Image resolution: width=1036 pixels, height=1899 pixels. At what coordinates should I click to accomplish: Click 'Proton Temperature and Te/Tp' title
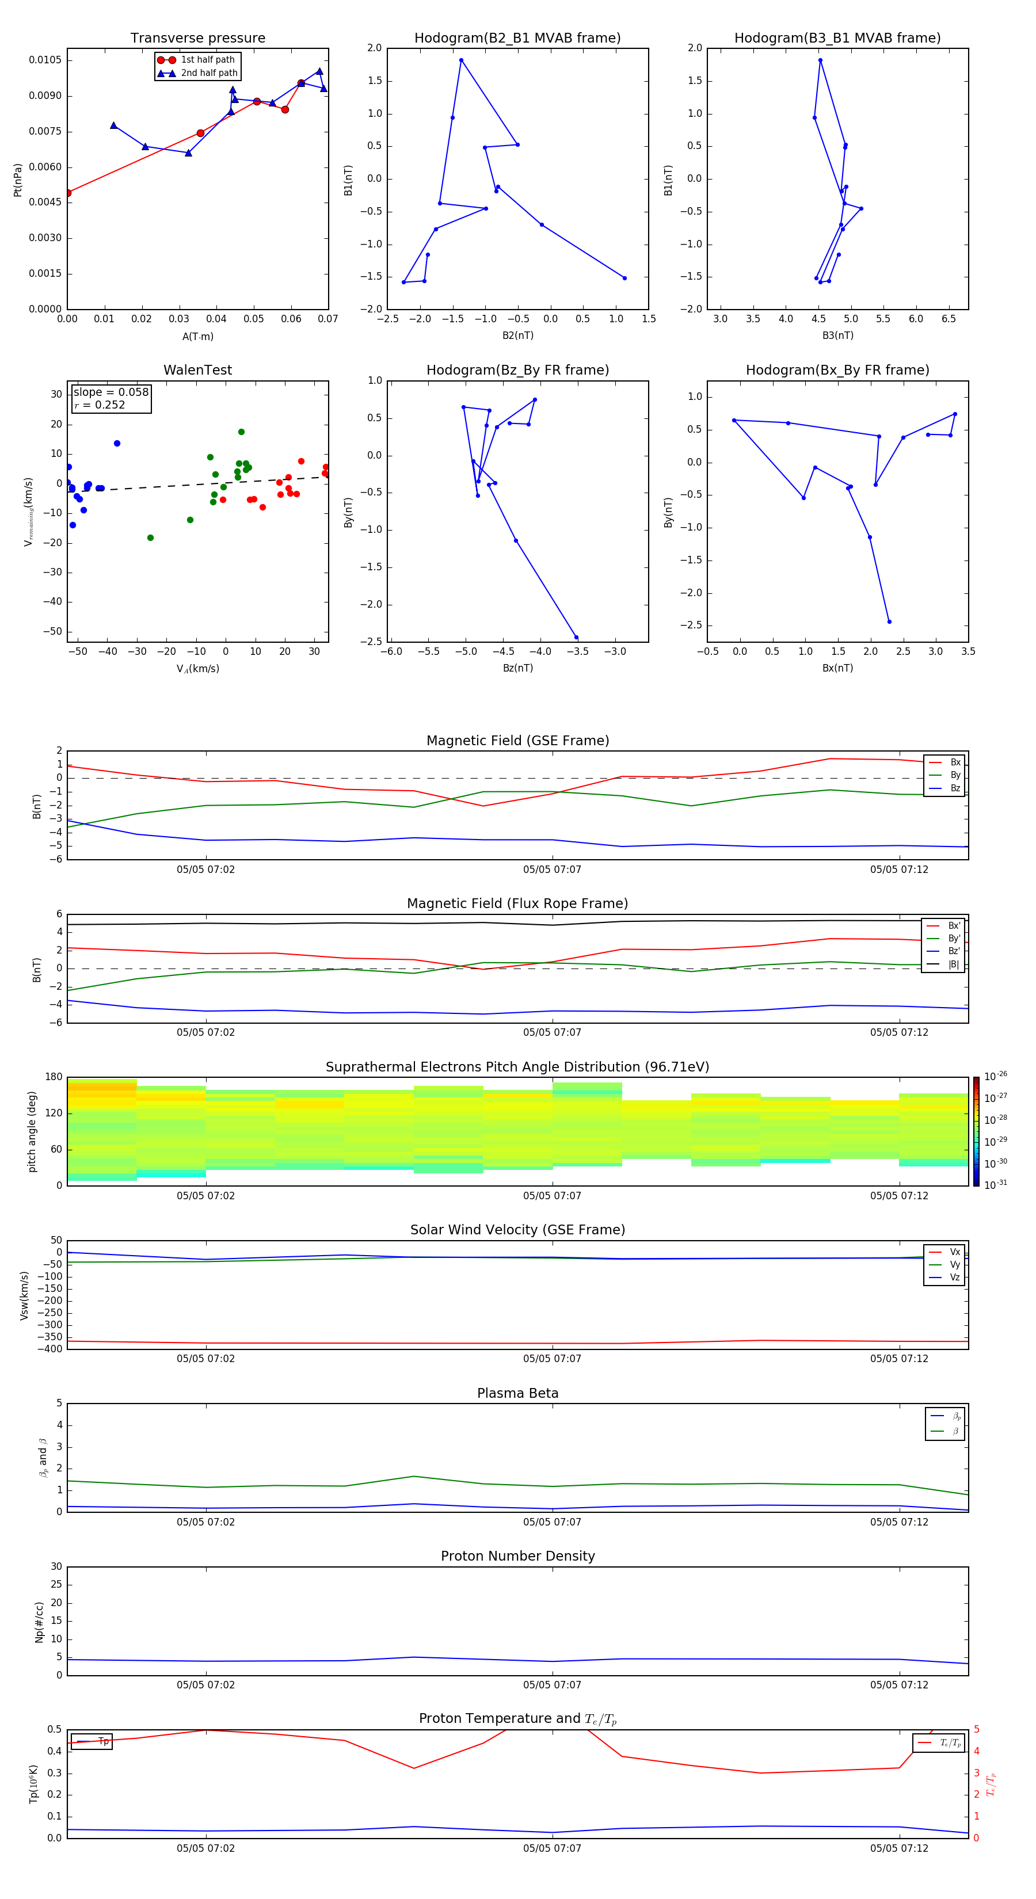[517, 1718]
